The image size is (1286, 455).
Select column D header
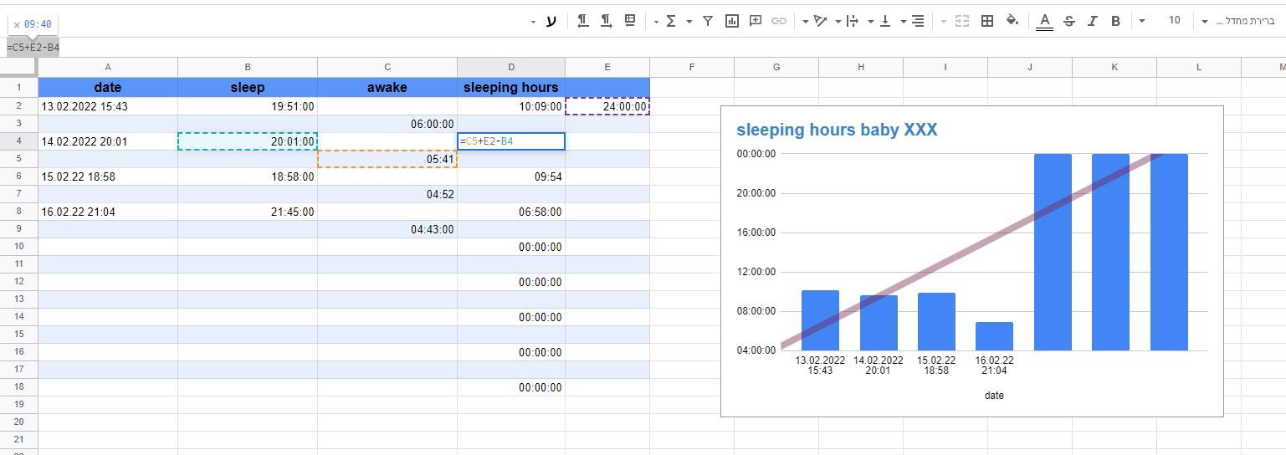tap(511, 67)
